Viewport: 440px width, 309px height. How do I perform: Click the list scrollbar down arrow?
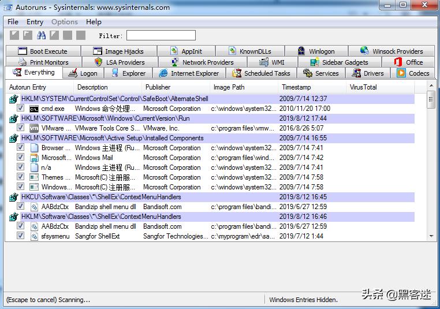click(431, 236)
